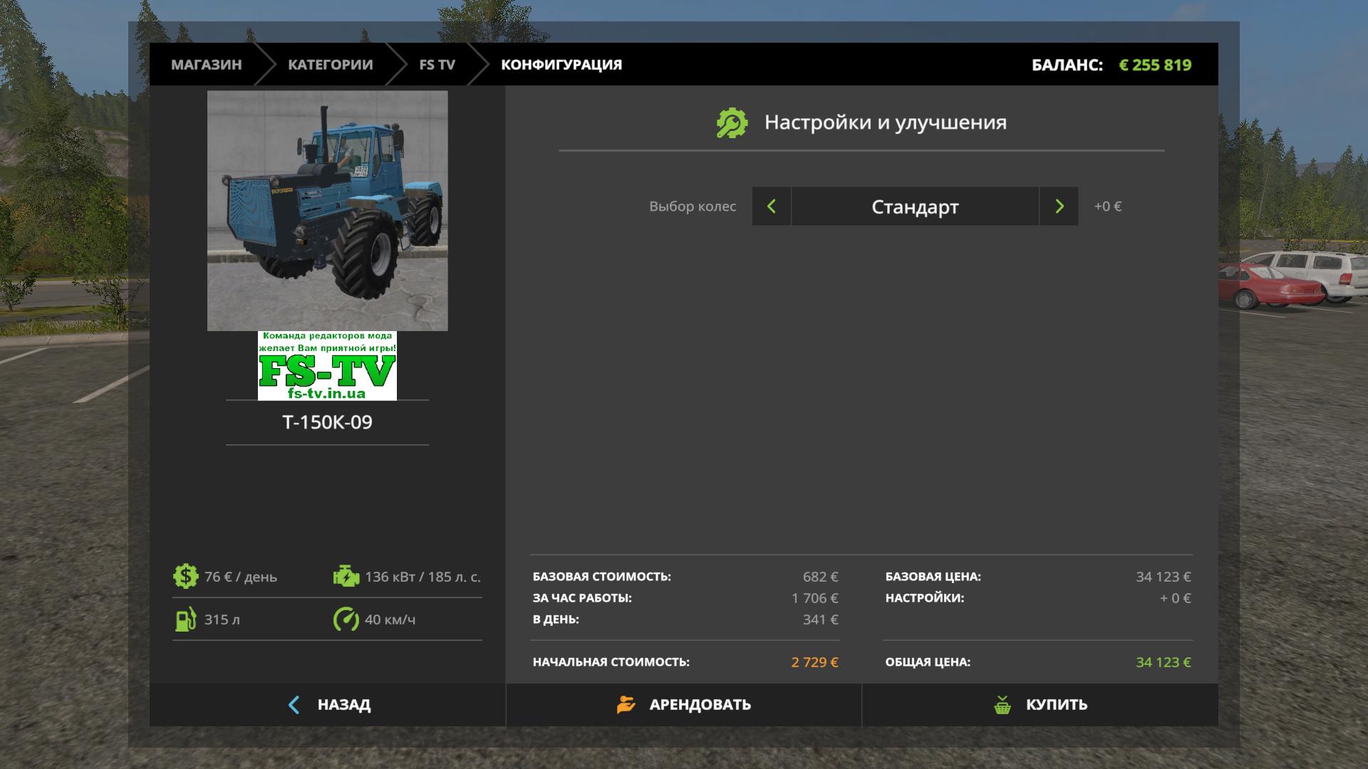Select КОНФИГУРАЦИЯ breadcrumb

(561, 65)
